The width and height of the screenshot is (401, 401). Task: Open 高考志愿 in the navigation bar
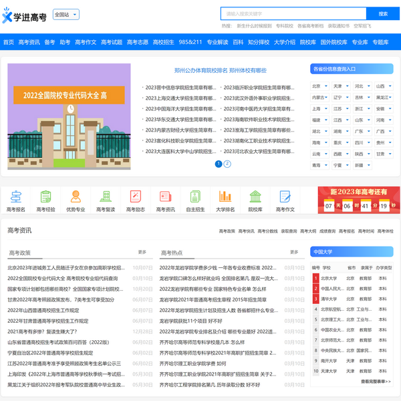[x=138, y=42]
